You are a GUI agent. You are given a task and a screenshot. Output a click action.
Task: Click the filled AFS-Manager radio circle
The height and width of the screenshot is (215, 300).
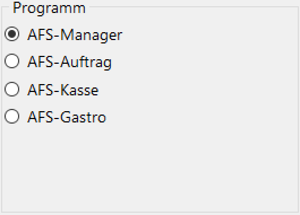coord(12,34)
